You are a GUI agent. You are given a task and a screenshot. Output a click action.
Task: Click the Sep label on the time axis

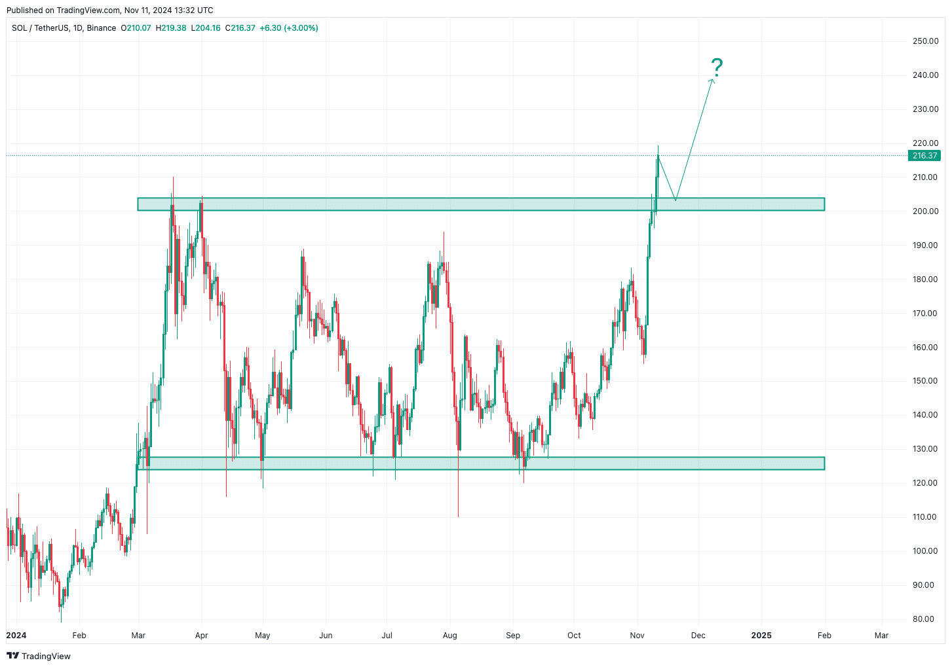(x=513, y=636)
